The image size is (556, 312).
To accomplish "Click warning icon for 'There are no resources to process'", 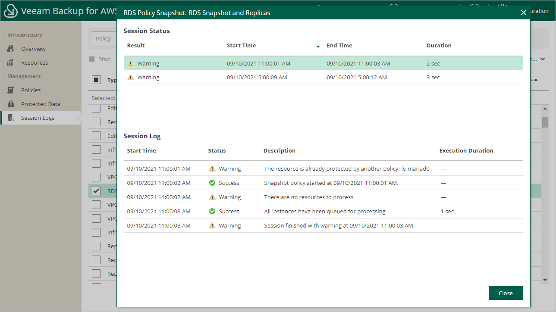I will [x=212, y=197].
